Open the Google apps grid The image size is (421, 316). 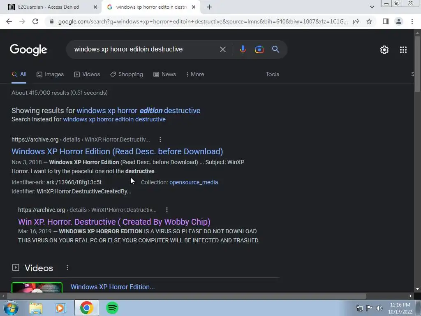pyautogui.click(x=403, y=50)
